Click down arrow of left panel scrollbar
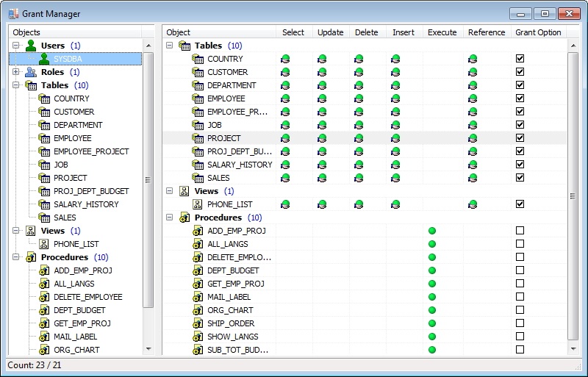The width and height of the screenshot is (588, 377). [148, 349]
